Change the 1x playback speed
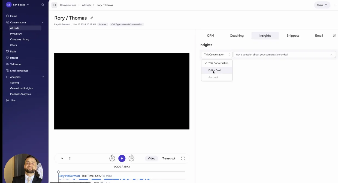Screen dimensions: 338x183 (x=62, y=158)
